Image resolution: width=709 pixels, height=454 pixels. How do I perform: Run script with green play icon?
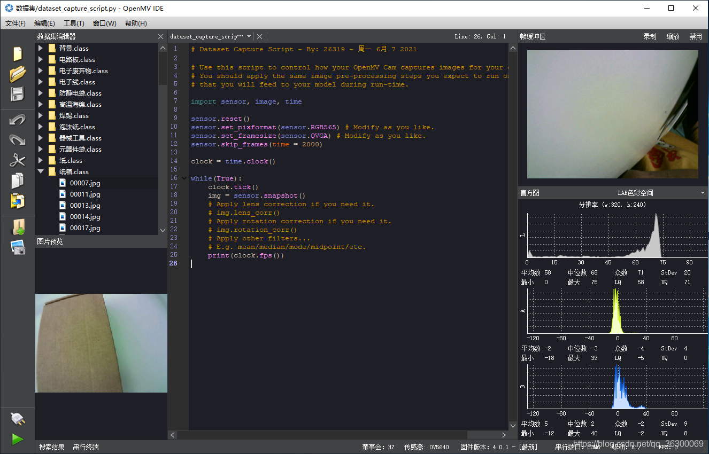[x=18, y=439]
